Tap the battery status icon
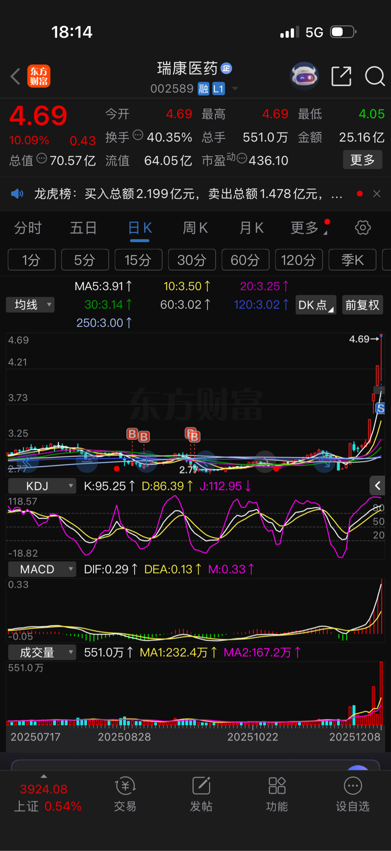 click(x=344, y=32)
